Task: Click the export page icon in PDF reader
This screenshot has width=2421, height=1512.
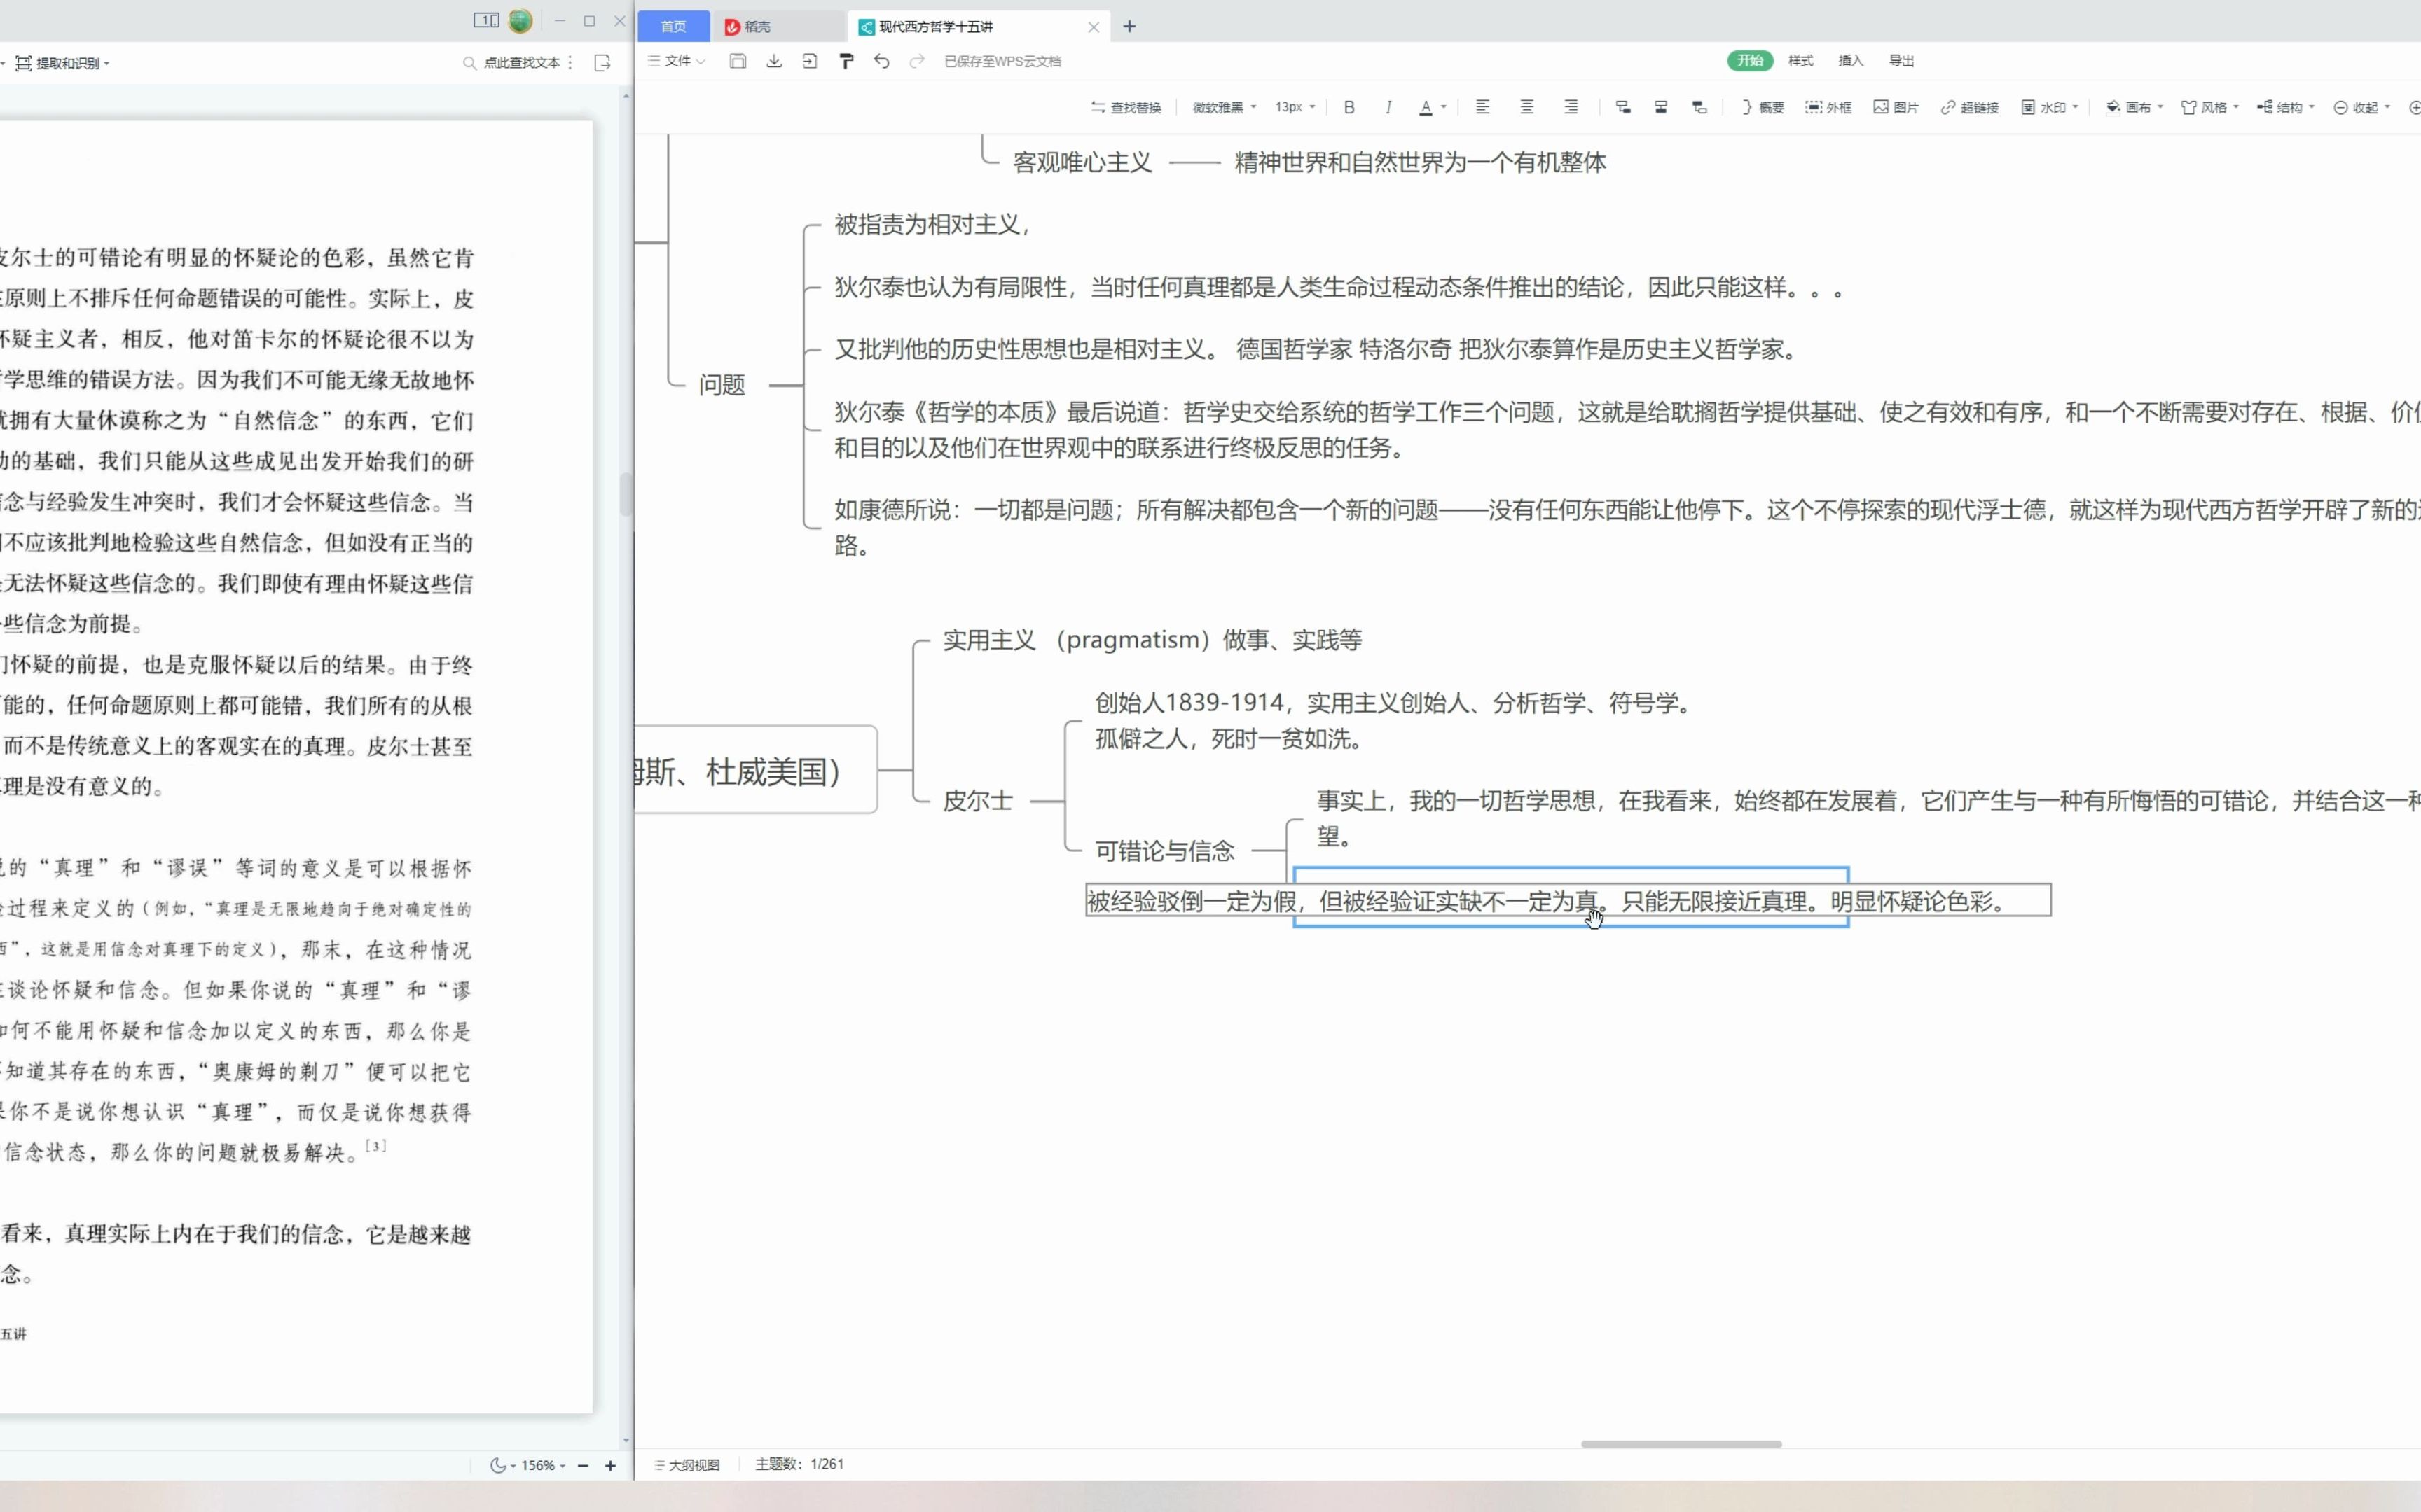Action: tap(602, 63)
